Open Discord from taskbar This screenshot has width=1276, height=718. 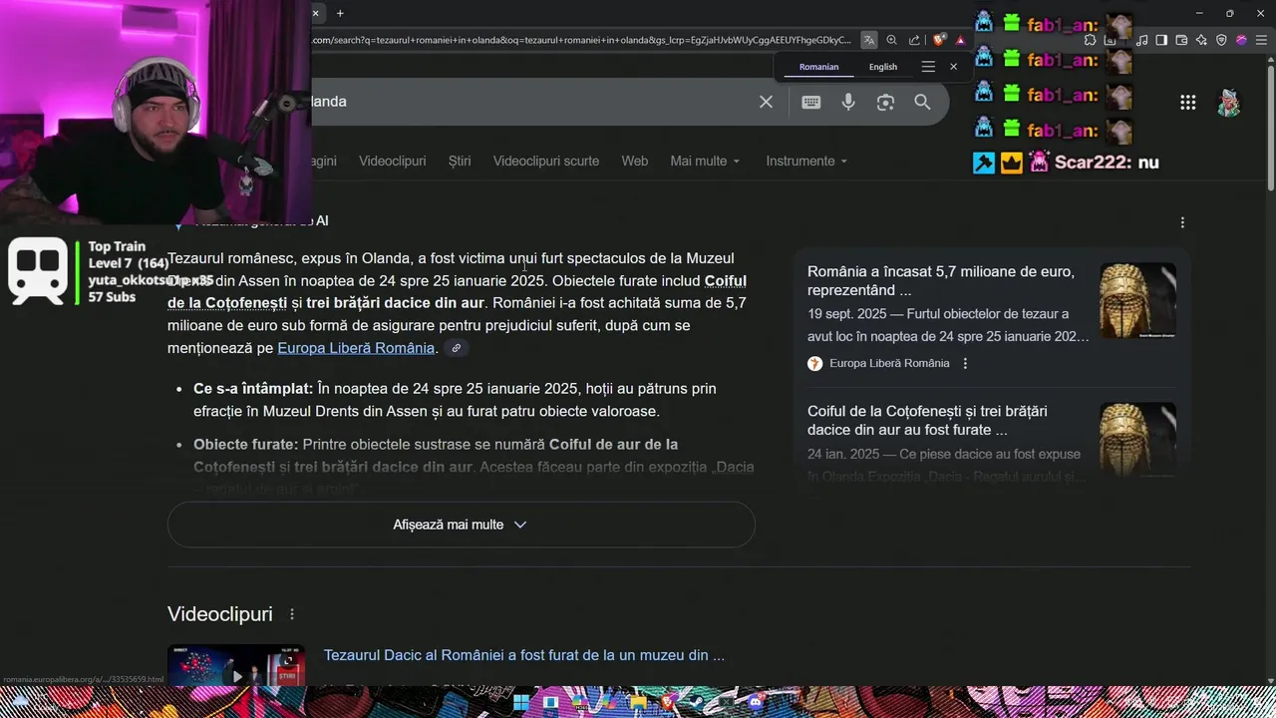[756, 702]
